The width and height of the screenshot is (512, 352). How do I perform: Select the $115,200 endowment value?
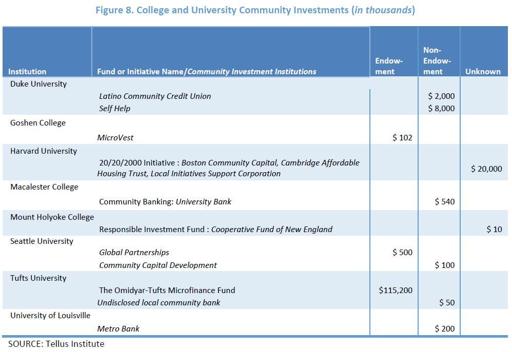pos(396,291)
